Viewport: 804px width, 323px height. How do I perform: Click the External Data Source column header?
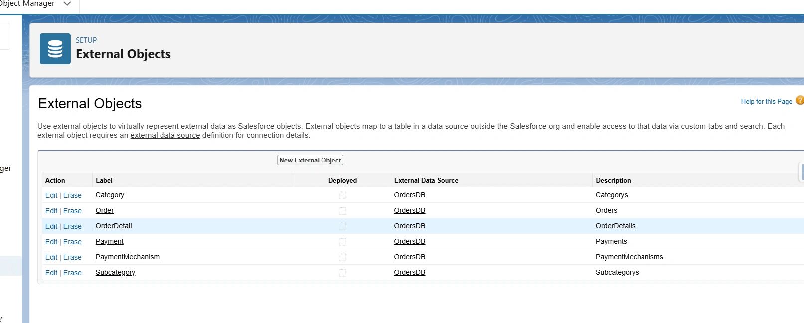(426, 180)
